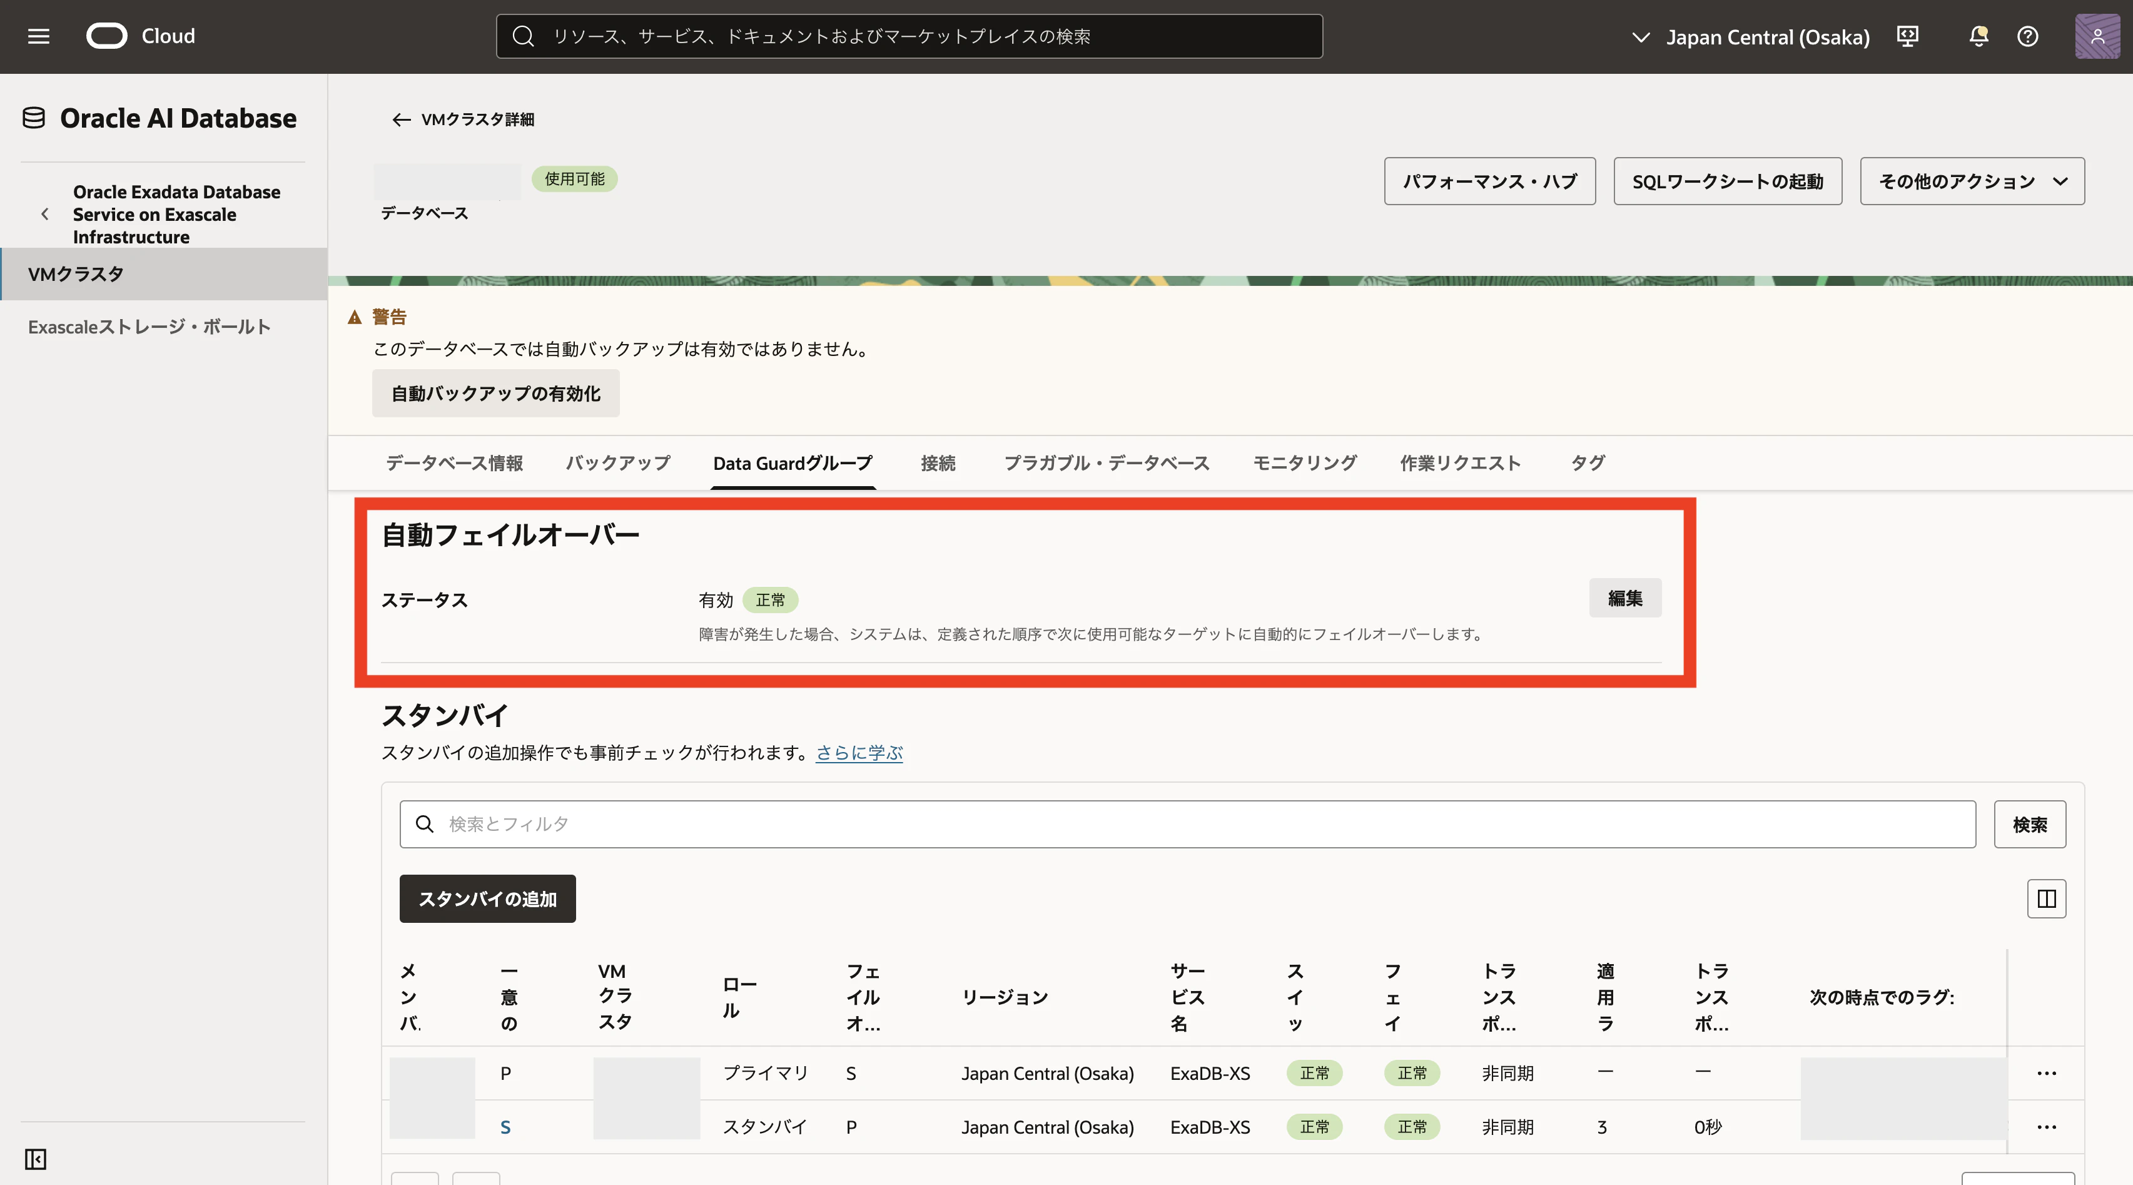Open the notifications bell
The height and width of the screenshot is (1185, 2133).
tap(1979, 36)
